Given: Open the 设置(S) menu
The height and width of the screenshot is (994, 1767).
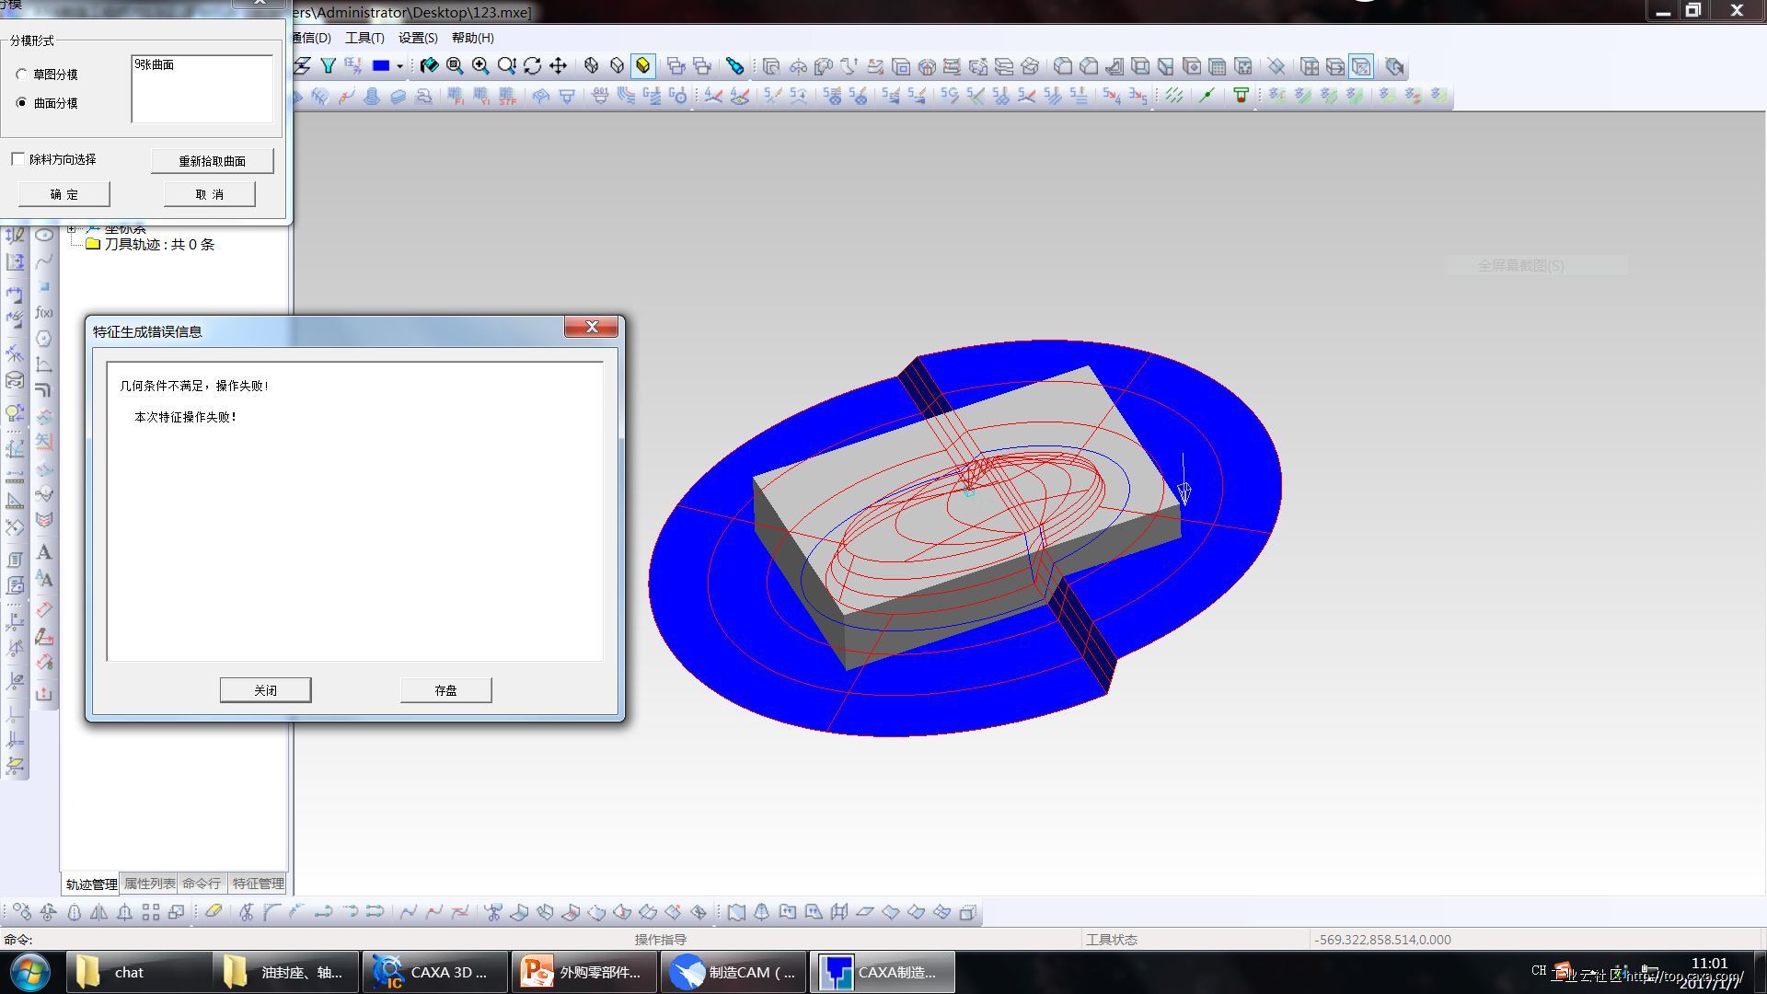Looking at the screenshot, I should coord(418,38).
